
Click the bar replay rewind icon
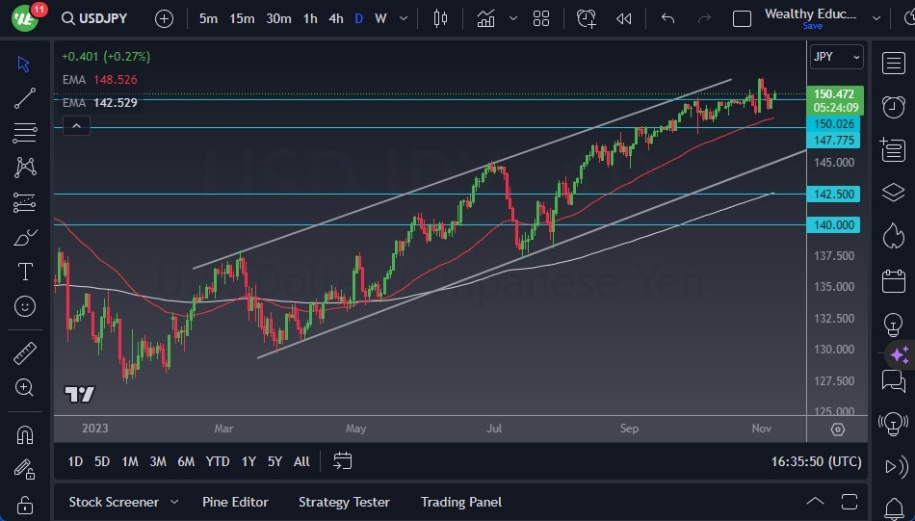(x=624, y=18)
